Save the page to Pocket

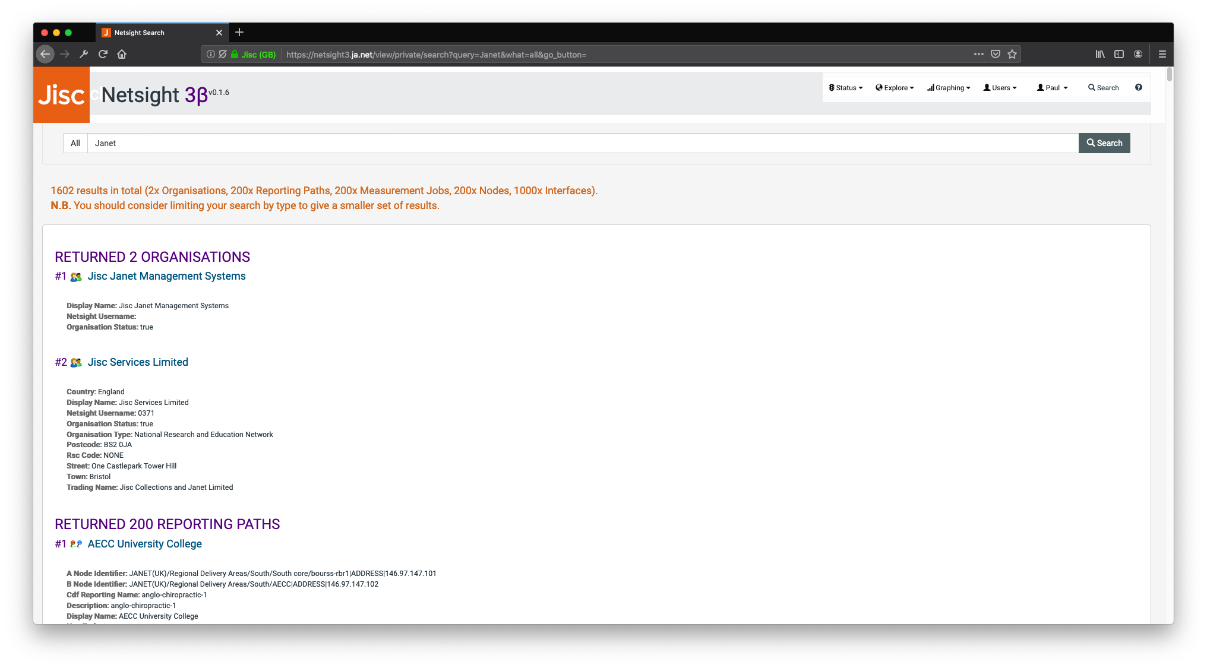click(x=996, y=54)
